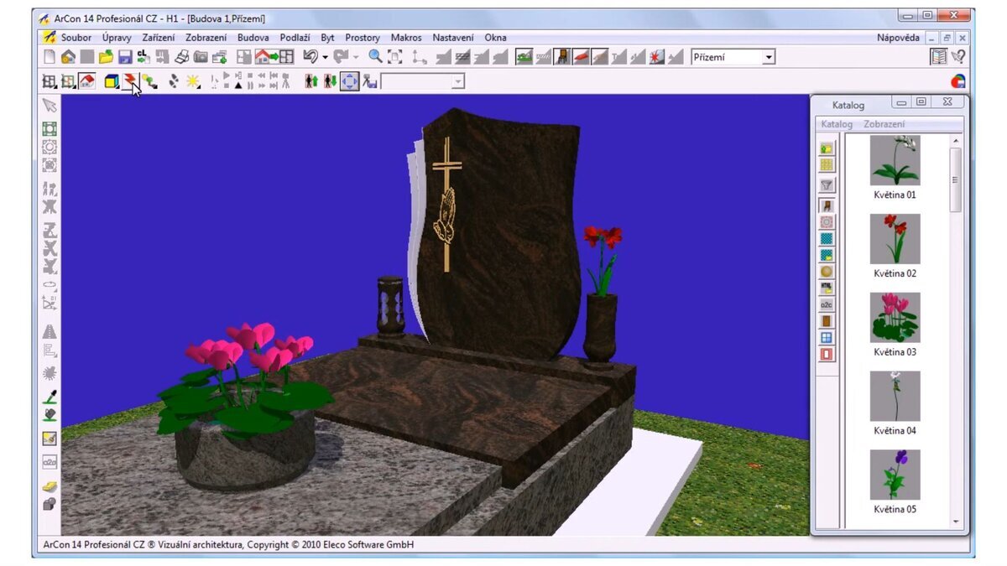Viewport: 1007px width, 566px height.
Task: Open the Nápověda menu
Action: [x=898, y=38]
